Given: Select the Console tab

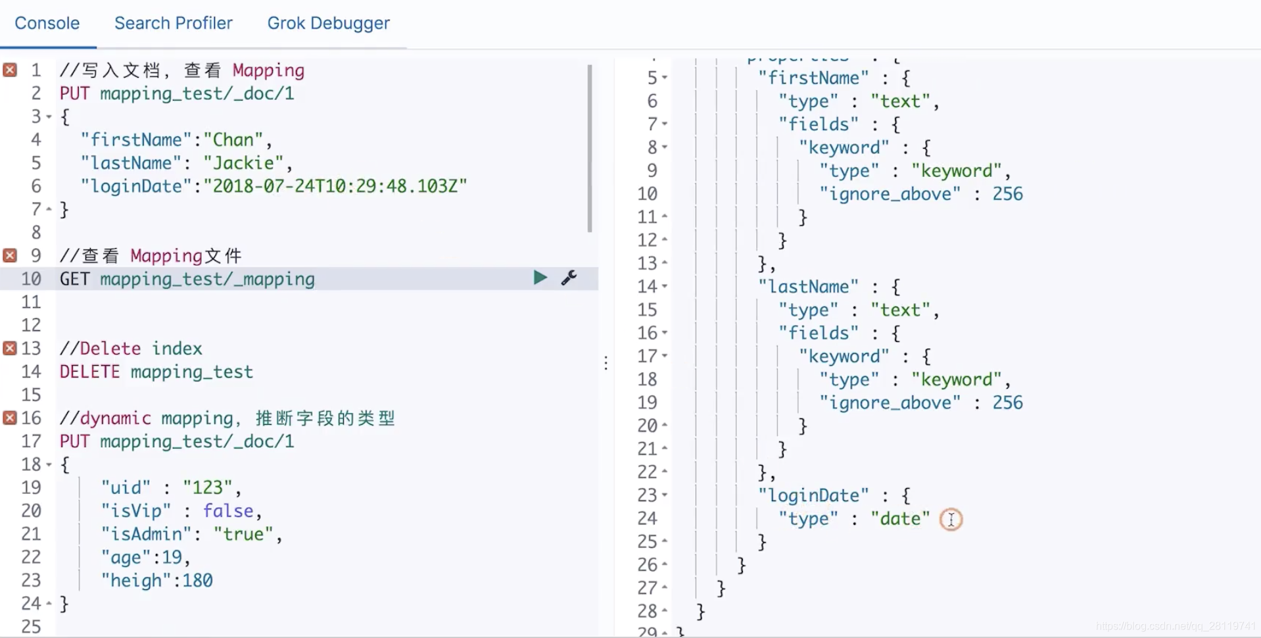Looking at the screenshot, I should pyautogui.click(x=47, y=23).
